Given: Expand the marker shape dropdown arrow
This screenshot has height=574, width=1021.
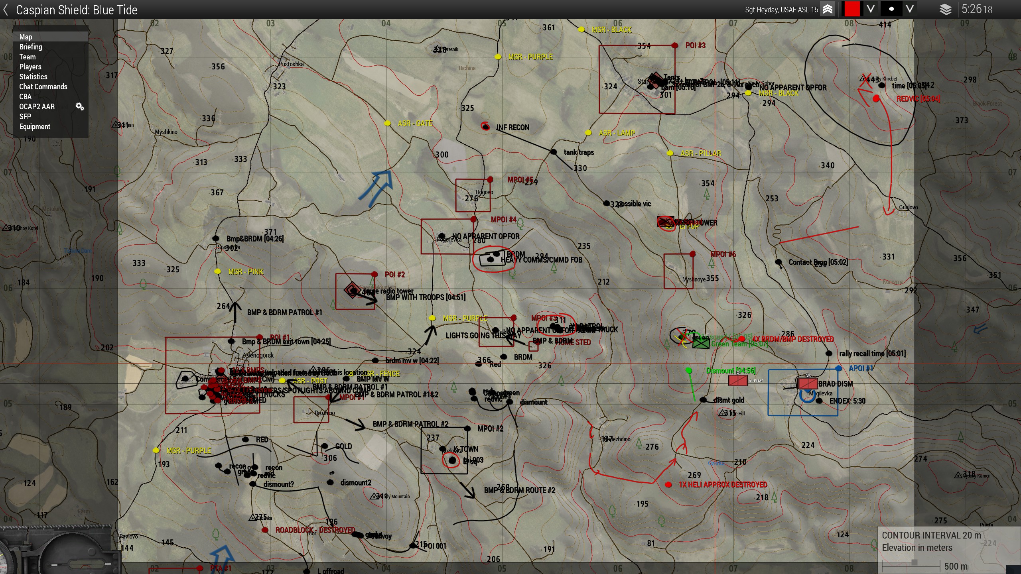Looking at the screenshot, I should pyautogui.click(x=910, y=9).
